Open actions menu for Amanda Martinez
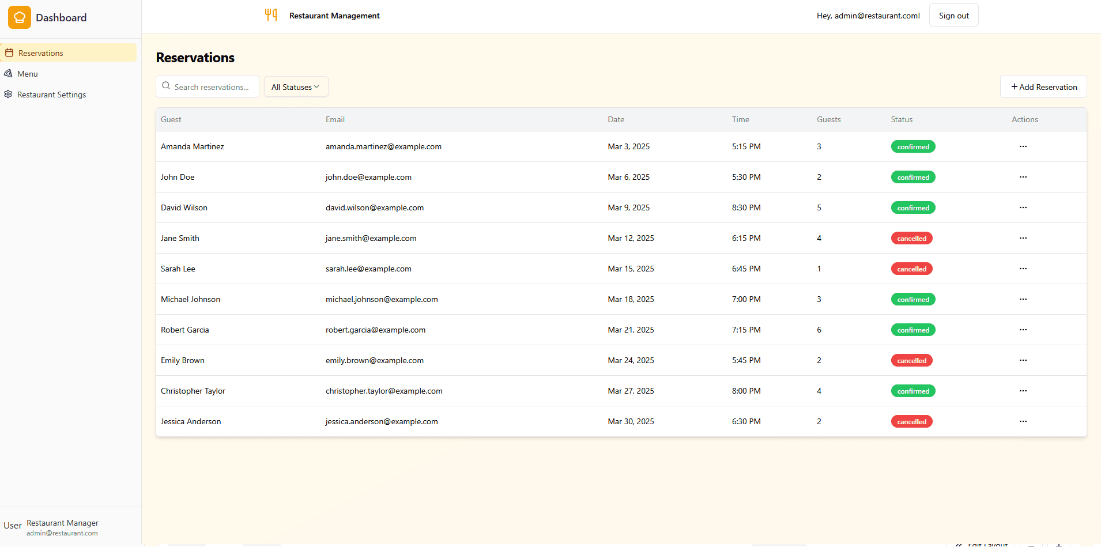The height and width of the screenshot is (551, 1101). (x=1023, y=146)
